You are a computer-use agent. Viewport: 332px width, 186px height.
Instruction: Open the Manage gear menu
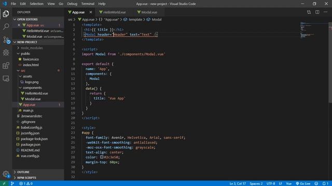pos(6,174)
